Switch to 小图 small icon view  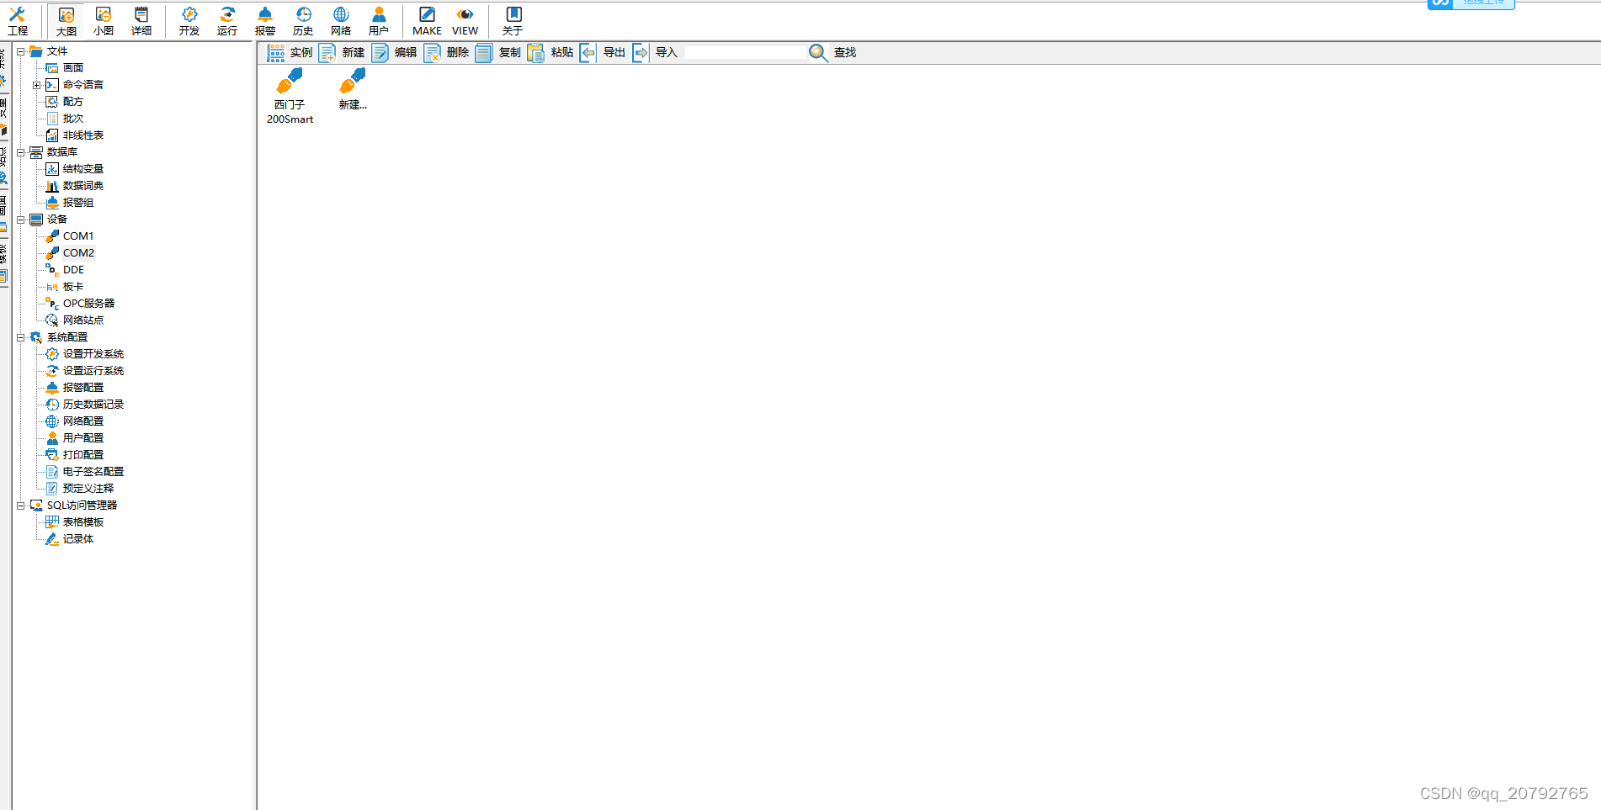[x=104, y=21]
